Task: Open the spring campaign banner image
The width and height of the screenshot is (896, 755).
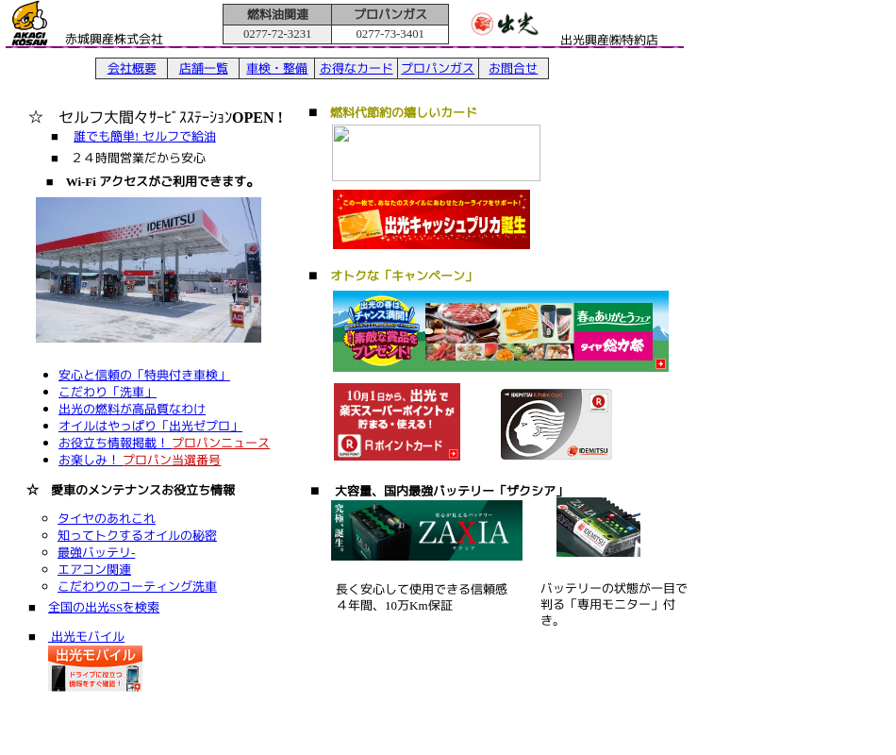Action: [x=500, y=331]
